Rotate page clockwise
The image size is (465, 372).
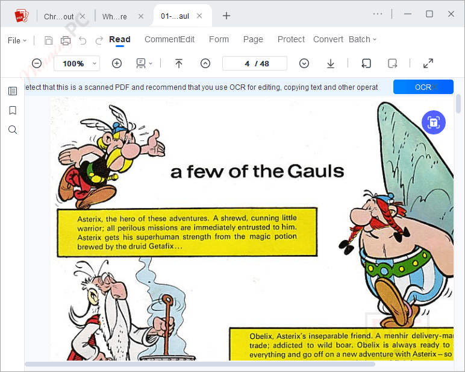[392, 63]
